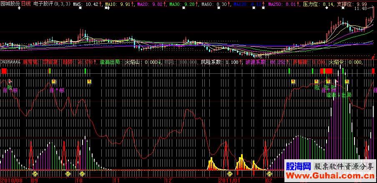Click the MA250: 8.01 value
Screen dimensions: 377x183
[281, 4]
